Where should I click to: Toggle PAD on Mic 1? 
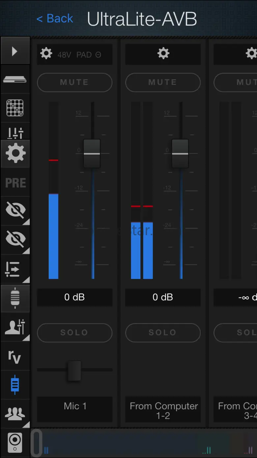pyautogui.click(x=84, y=55)
